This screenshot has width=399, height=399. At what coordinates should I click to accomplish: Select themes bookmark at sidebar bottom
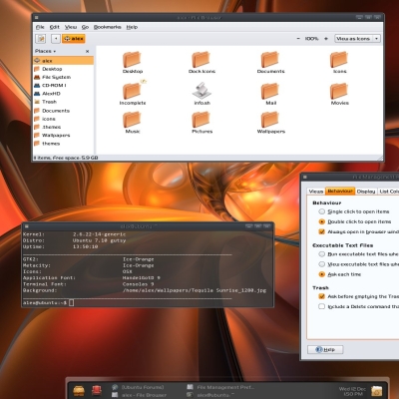point(63,144)
